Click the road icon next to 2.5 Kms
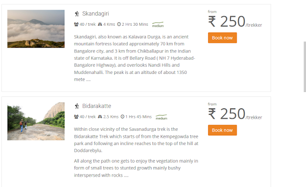The image size is (306, 187). point(100,117)
